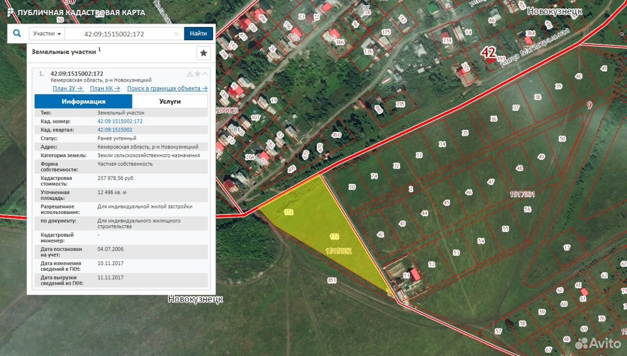Switch to the Услуги tab
Screen dimensions: 627x356
[170, 101]
